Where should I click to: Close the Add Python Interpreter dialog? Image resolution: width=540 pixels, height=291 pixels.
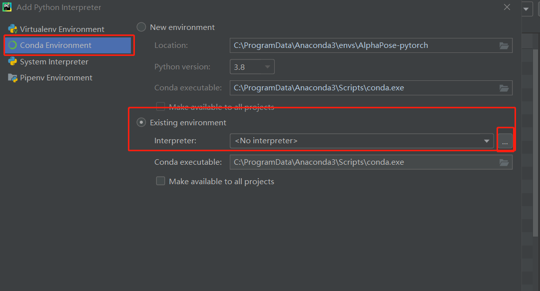(x=507, y=7)
